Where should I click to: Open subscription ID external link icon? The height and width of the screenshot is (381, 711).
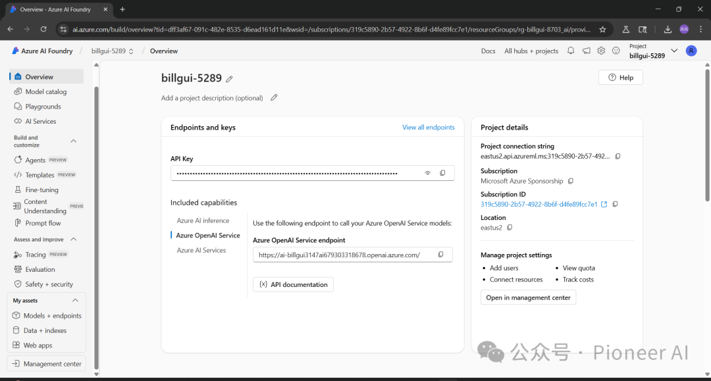pos(604,204)
